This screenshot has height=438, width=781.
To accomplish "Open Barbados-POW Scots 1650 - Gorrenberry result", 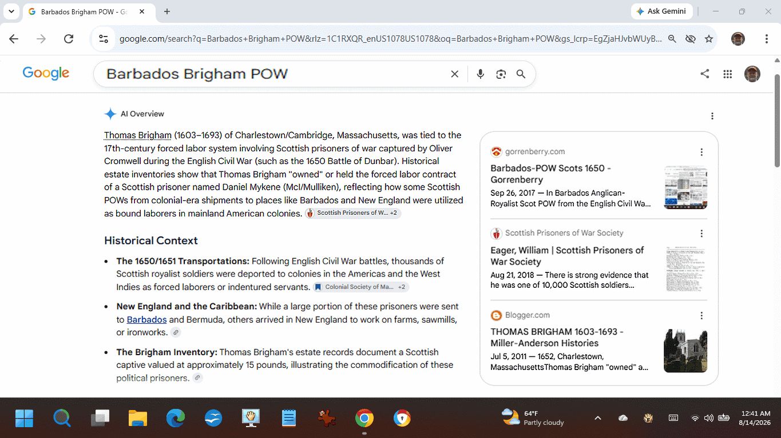I will (551, 174).
